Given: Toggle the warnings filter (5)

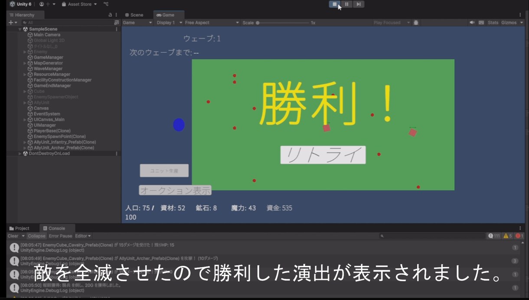Looking at the screenshot, I should (x=507, y=236).
